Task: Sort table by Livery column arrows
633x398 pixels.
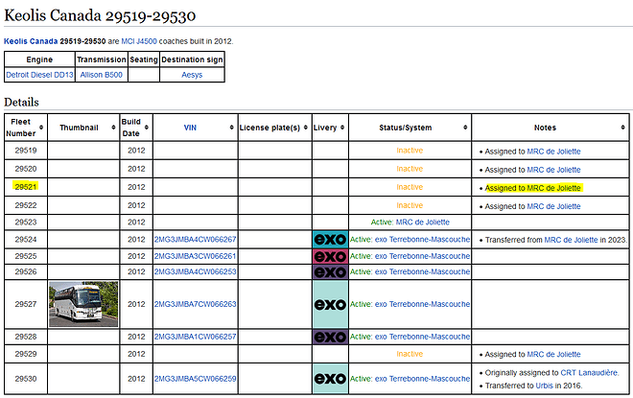Action: point(342,128)
